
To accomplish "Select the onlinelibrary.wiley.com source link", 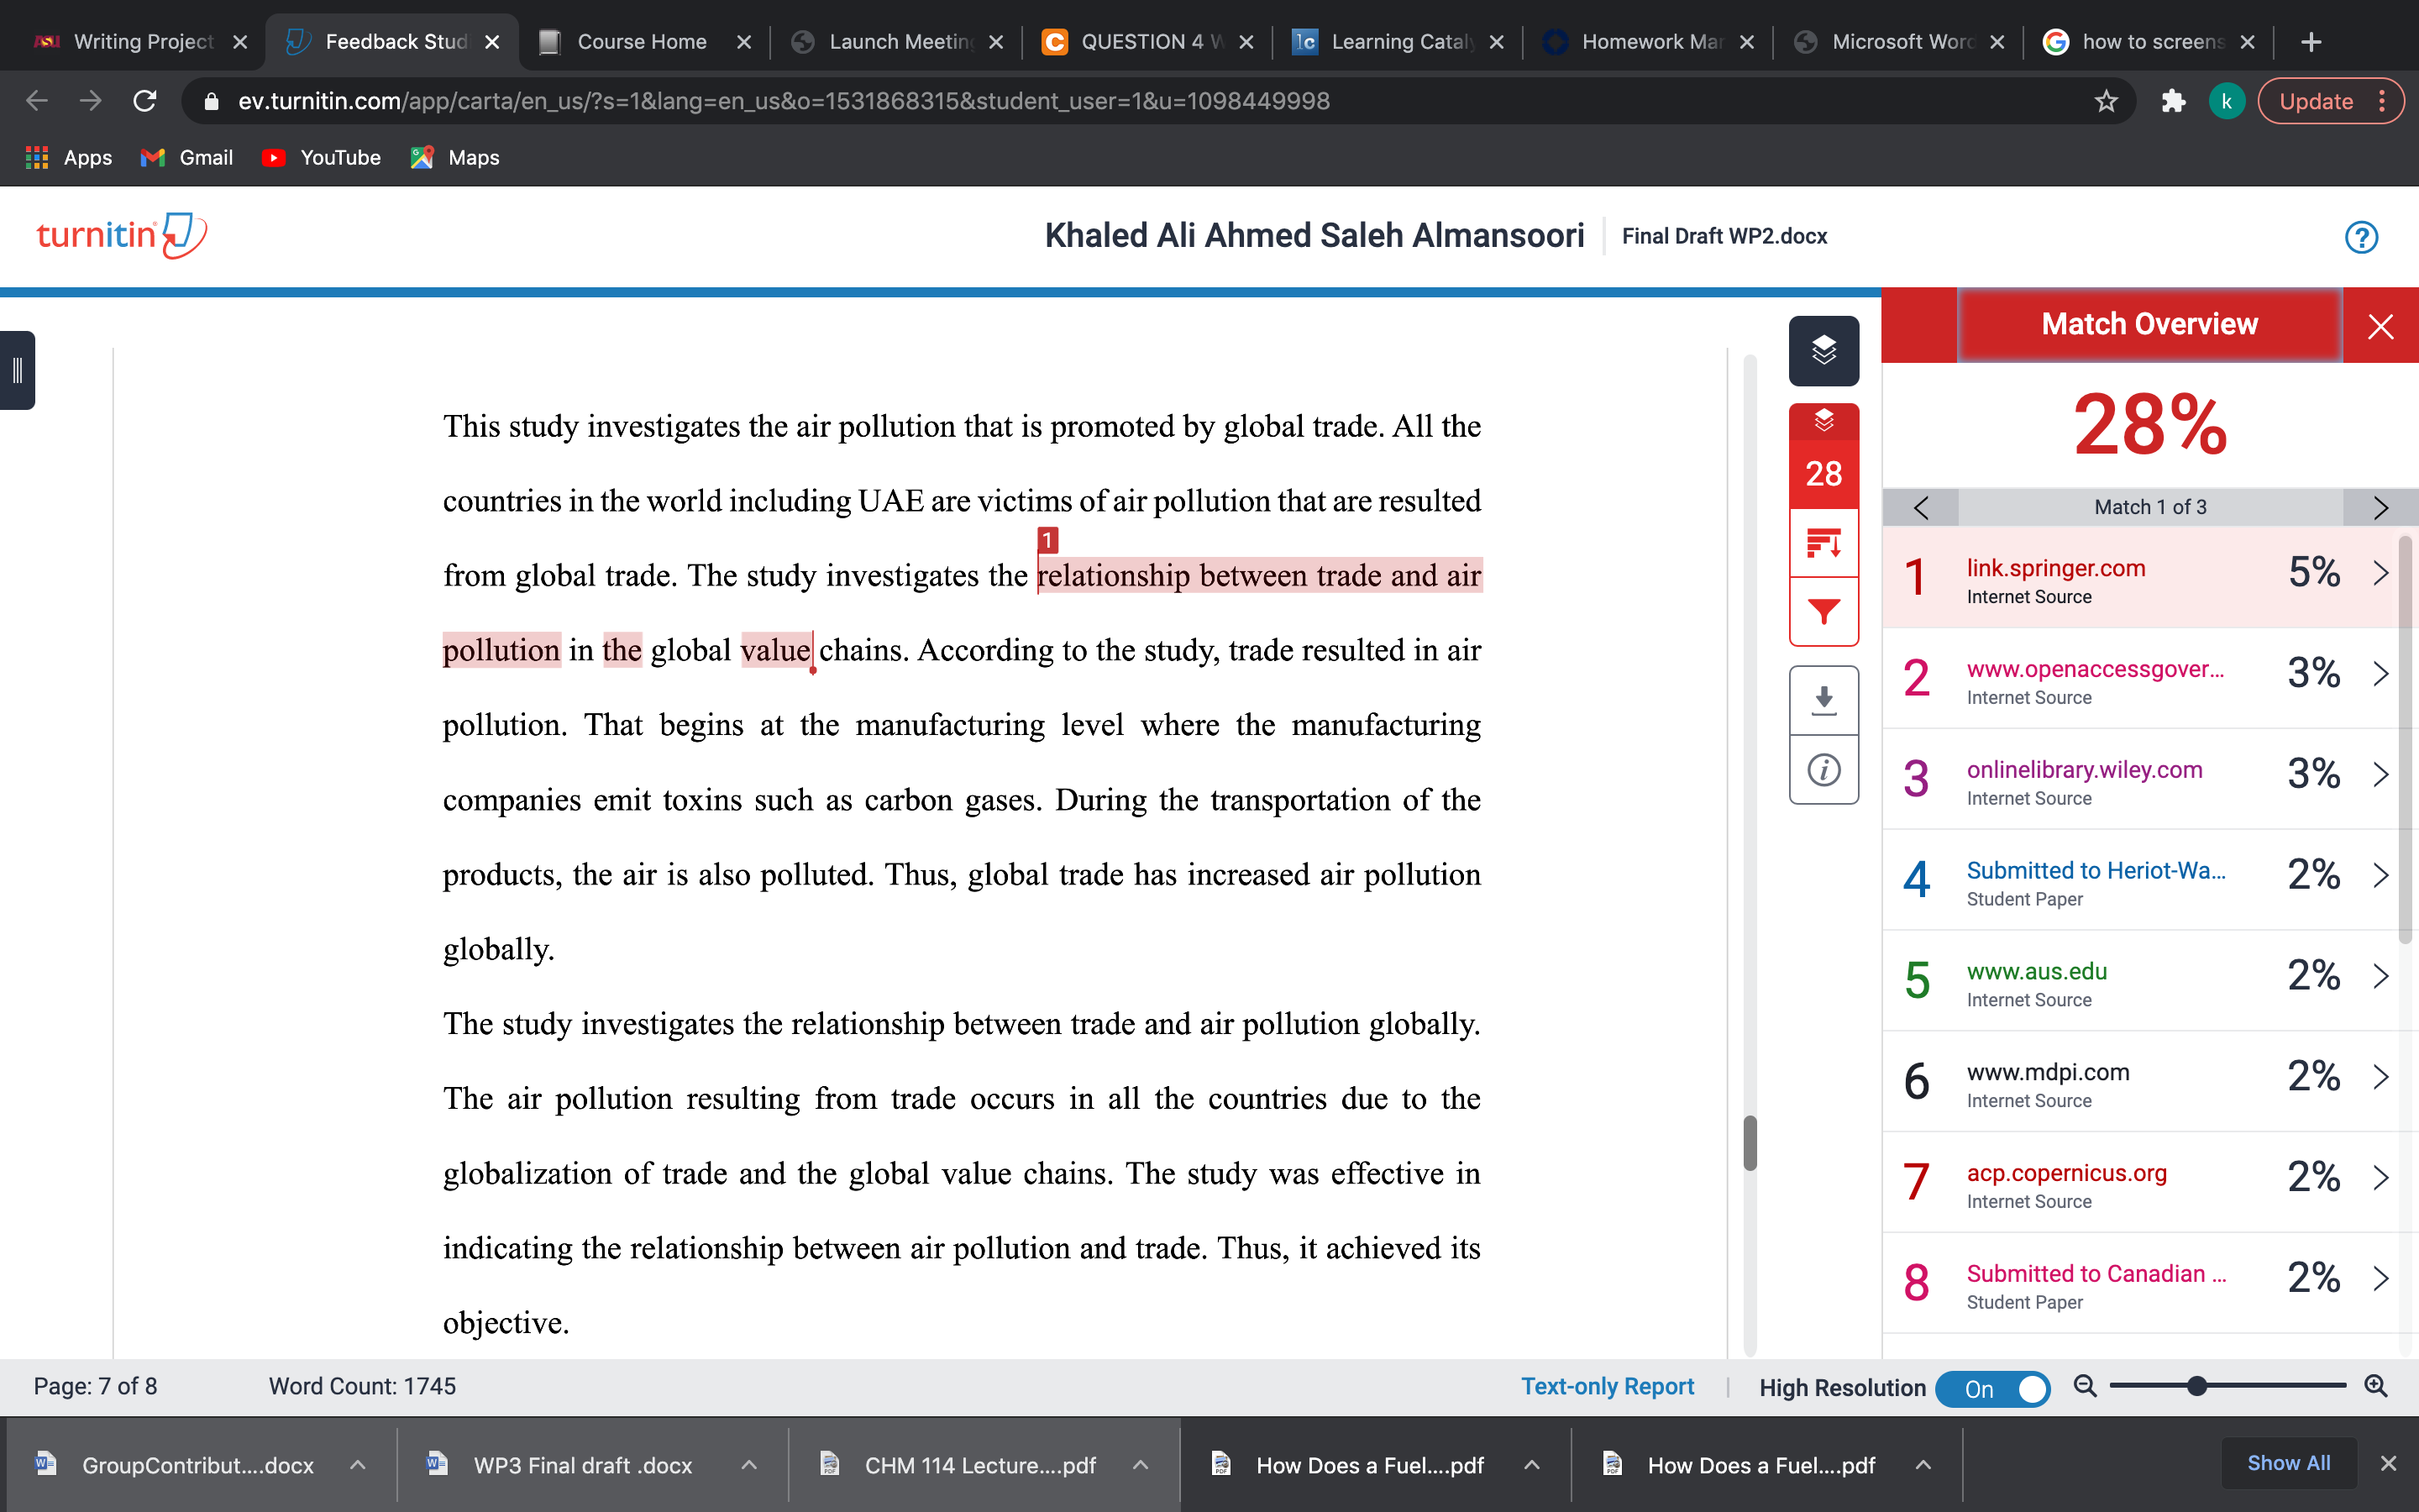I will 2084,769.
